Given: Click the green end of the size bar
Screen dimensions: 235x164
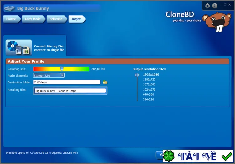Looking at the screenshot, I should pos(87,69).
